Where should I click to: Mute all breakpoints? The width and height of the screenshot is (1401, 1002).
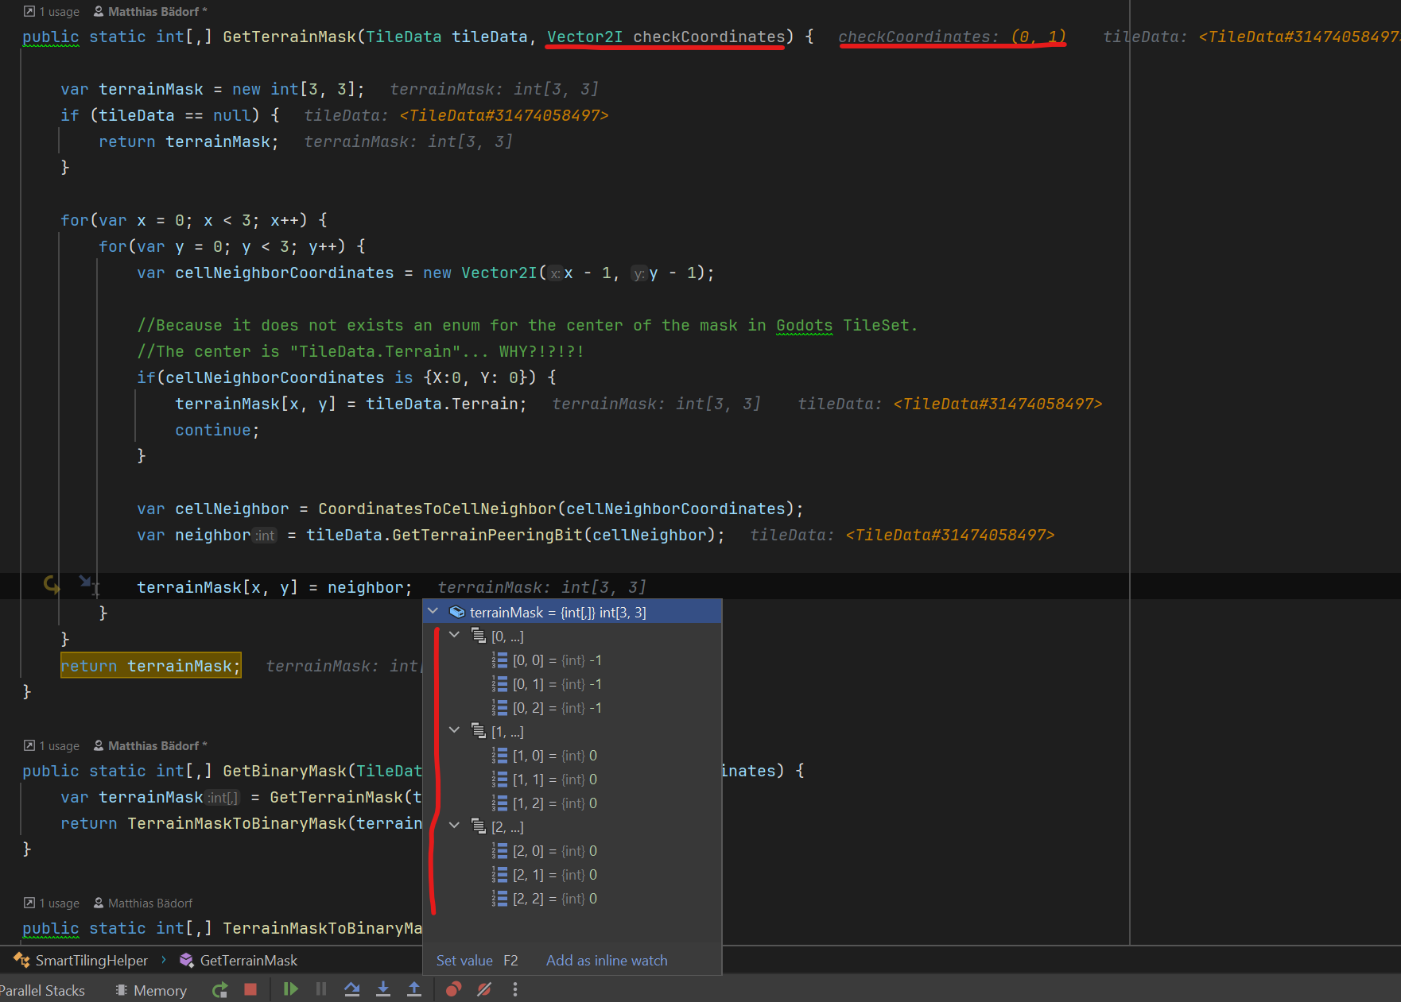pyautogui.click(x=484, y=989)
